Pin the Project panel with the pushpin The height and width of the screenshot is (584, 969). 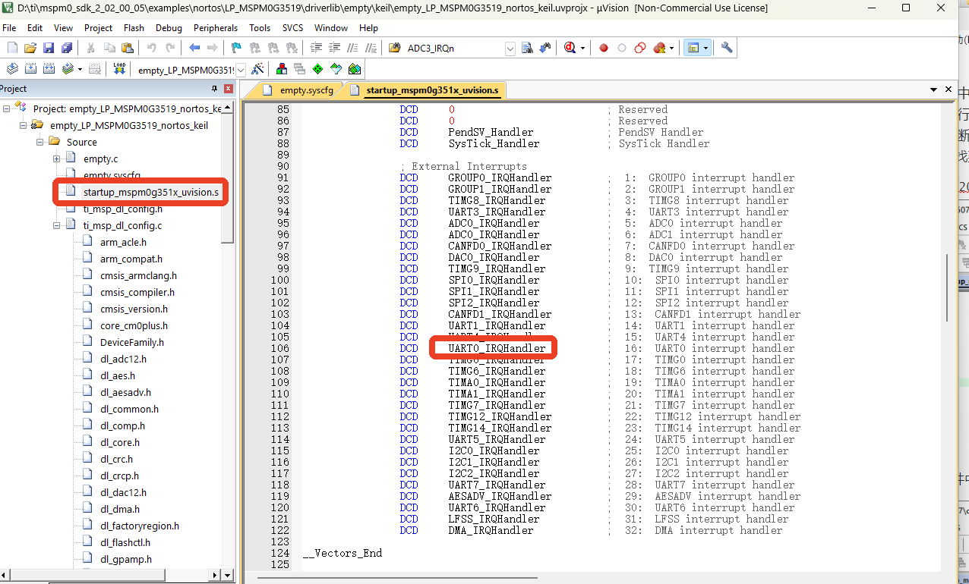215,89
